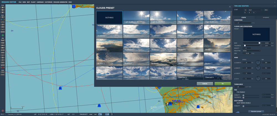The image size is (277, 116).
Task: Select the Light Scattered 1 preset
Action: point(136,18)
